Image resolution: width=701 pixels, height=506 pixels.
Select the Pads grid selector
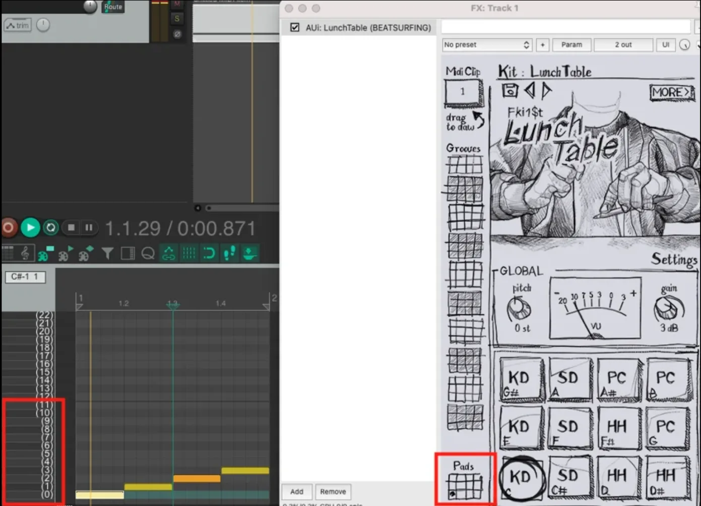[x=464, y=487]
